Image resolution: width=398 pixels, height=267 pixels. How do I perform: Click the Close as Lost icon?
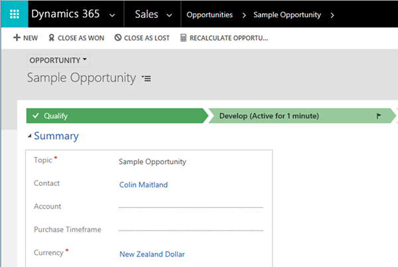point(118,39)
